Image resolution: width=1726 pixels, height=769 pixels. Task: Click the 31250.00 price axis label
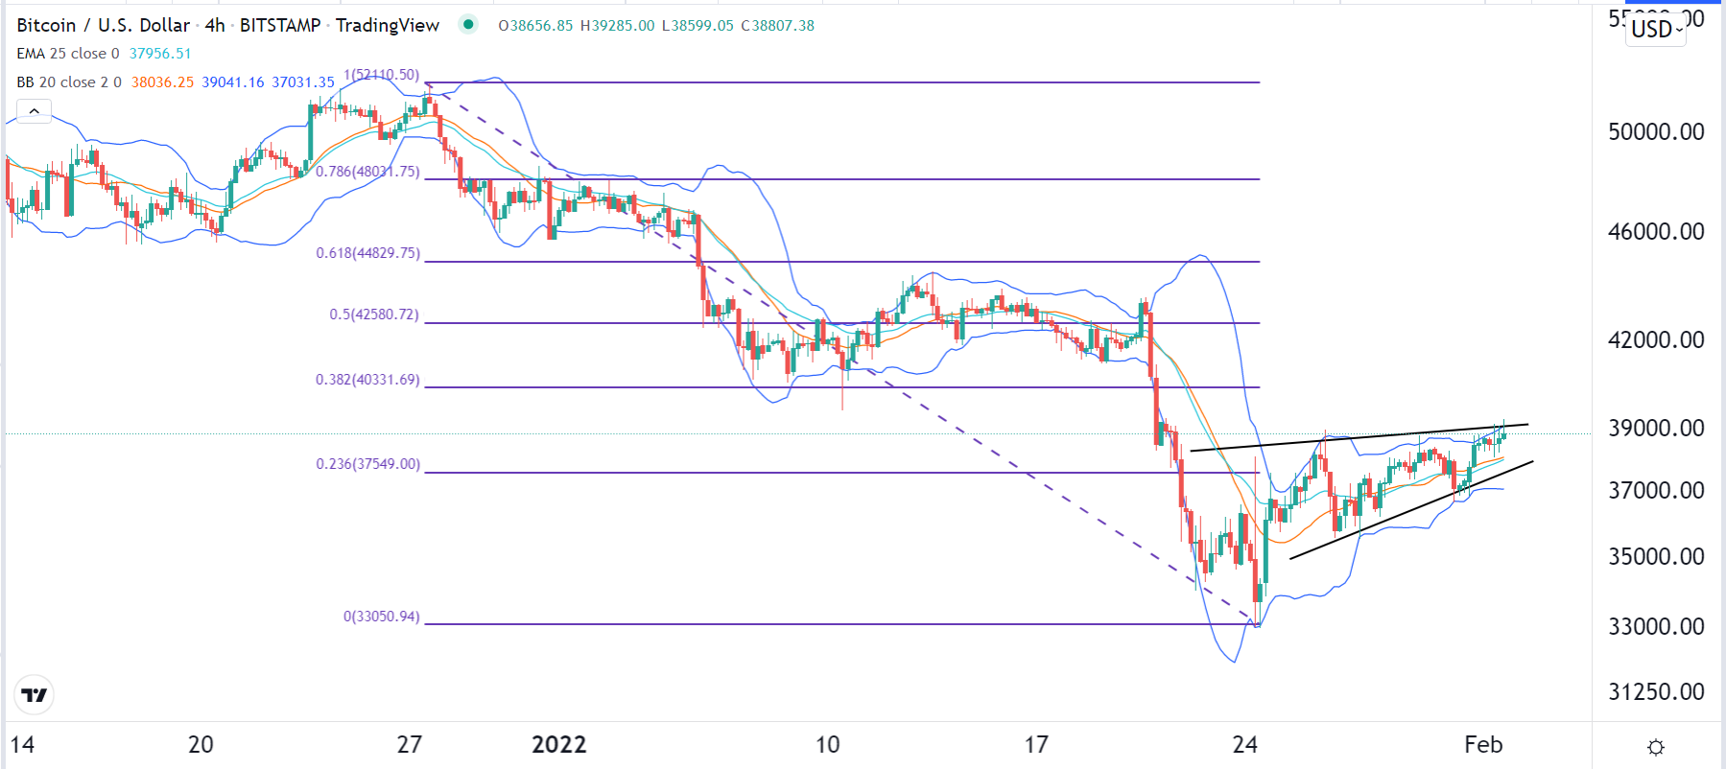coord(1656,692)
